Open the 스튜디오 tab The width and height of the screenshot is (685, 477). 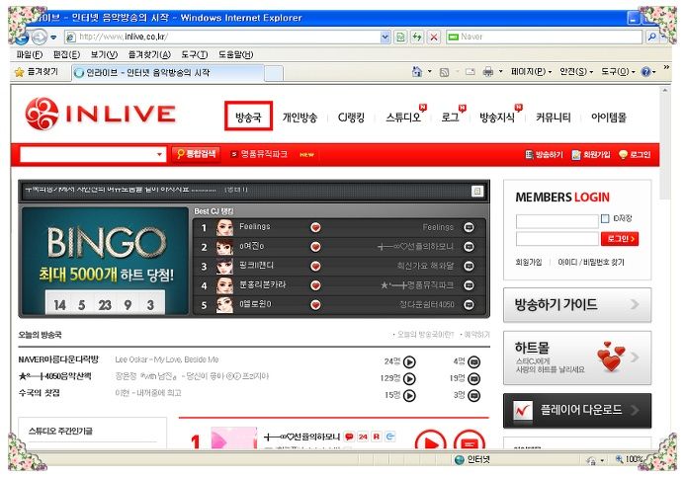[x=402, y=117]
